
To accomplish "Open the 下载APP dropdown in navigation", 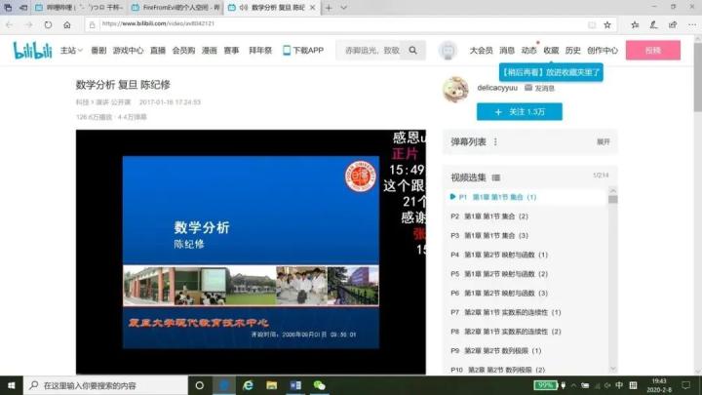I will 303,50.
